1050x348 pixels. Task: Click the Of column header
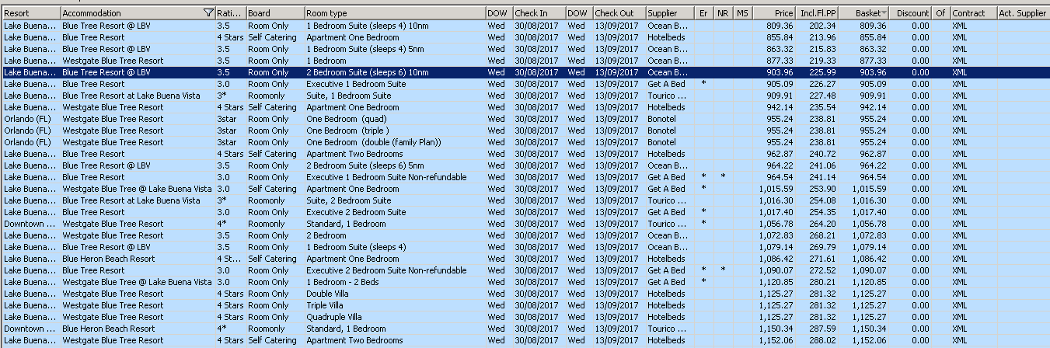tap(941, 13)
